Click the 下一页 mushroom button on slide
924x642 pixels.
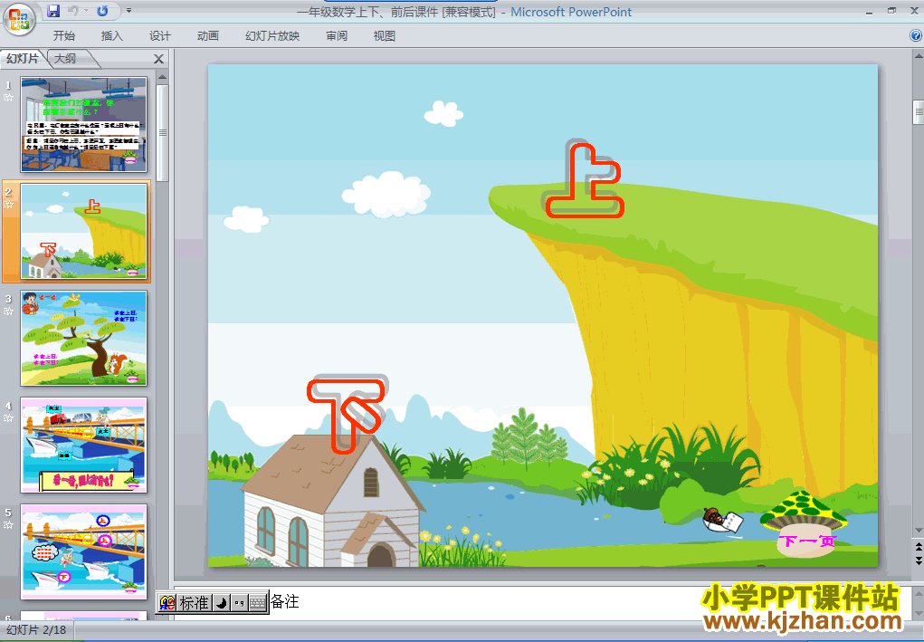tap(805, 524)
